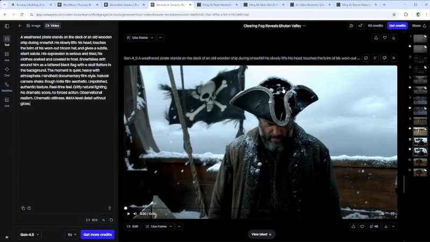Click the regenerate icon beside the prompt title

[365, 58]
